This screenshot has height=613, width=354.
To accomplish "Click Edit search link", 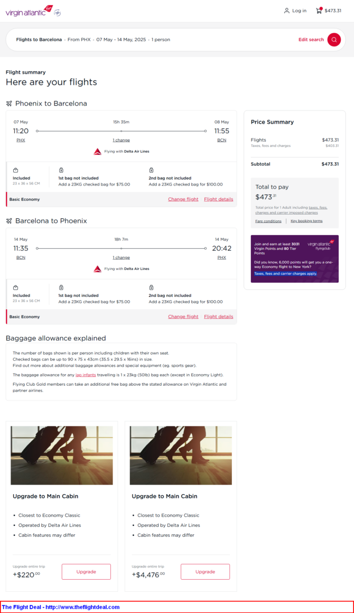I will click(x=311, y=40).
